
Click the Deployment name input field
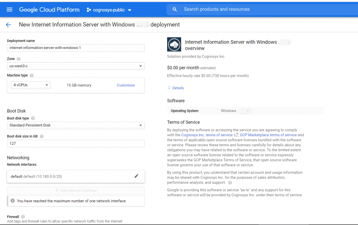(x=76, y=48)
